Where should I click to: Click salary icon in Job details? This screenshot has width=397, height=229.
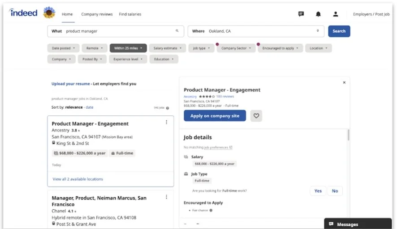(x=186, y=157)
